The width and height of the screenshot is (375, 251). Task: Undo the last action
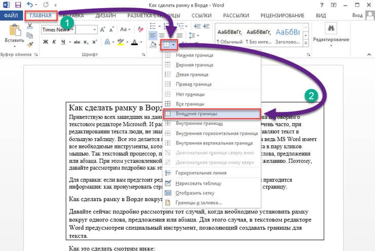tap(30, 5)
